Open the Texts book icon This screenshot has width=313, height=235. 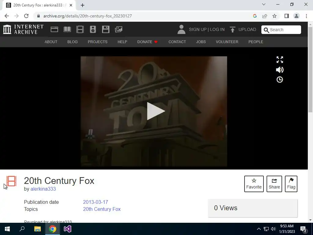pyautogui.click(x=67, y=29)
